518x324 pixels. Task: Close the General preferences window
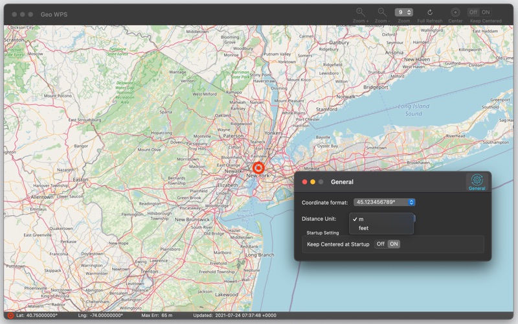pyautogui.click(x=304, y=182)
